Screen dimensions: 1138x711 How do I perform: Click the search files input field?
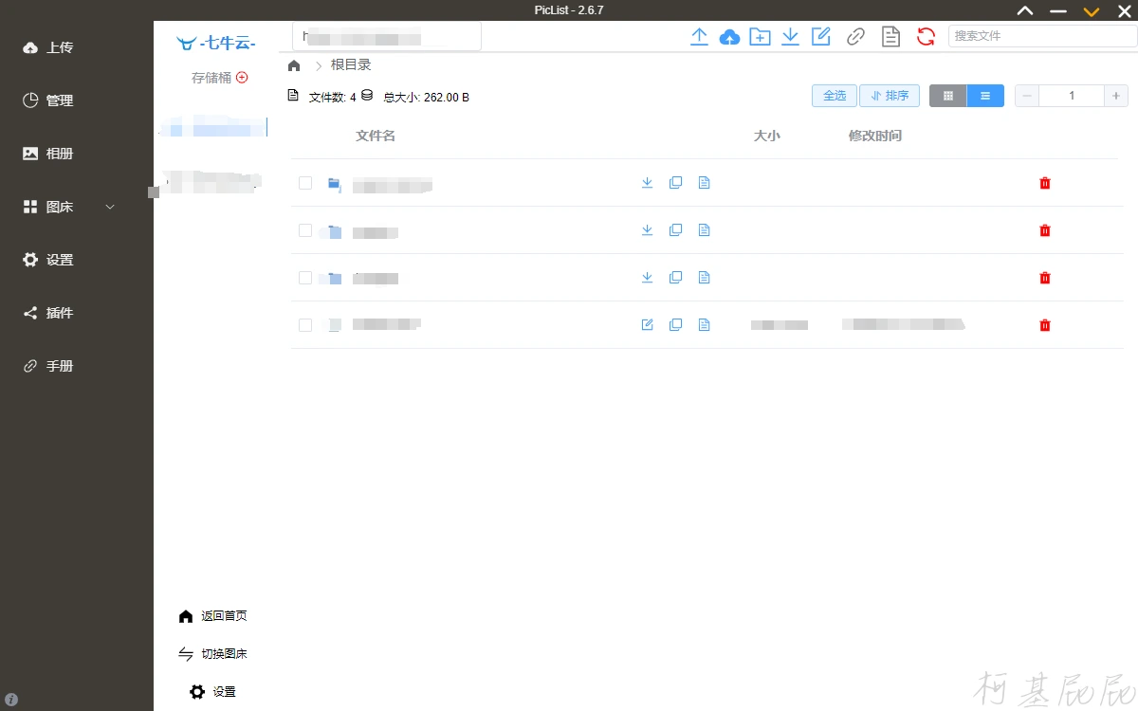tap(1043, 36)
